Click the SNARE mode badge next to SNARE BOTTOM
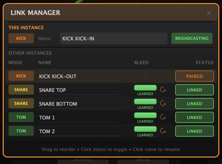Viewport: 222px width, 164px height. click(x=21, y=103)
